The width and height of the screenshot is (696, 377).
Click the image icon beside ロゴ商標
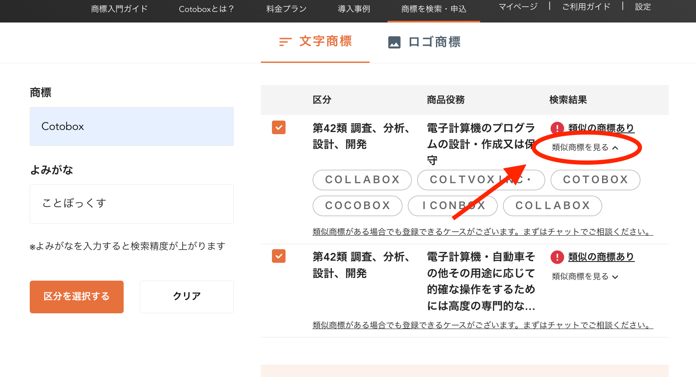[394, 42]
